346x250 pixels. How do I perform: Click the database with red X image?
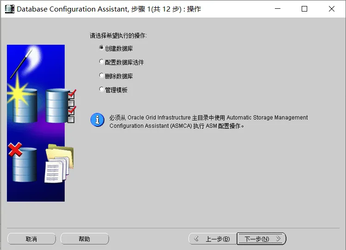coord(22,162)
